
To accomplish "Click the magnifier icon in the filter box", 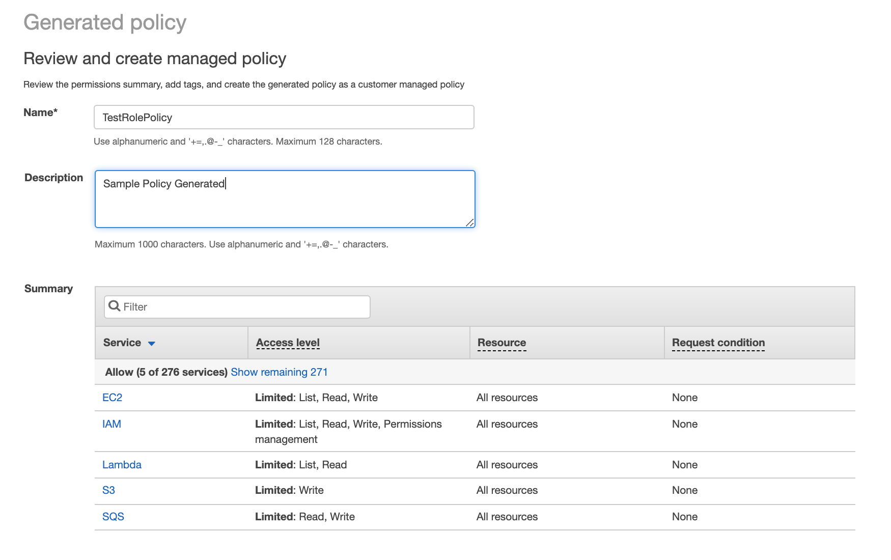I will [x=114, y=306].
